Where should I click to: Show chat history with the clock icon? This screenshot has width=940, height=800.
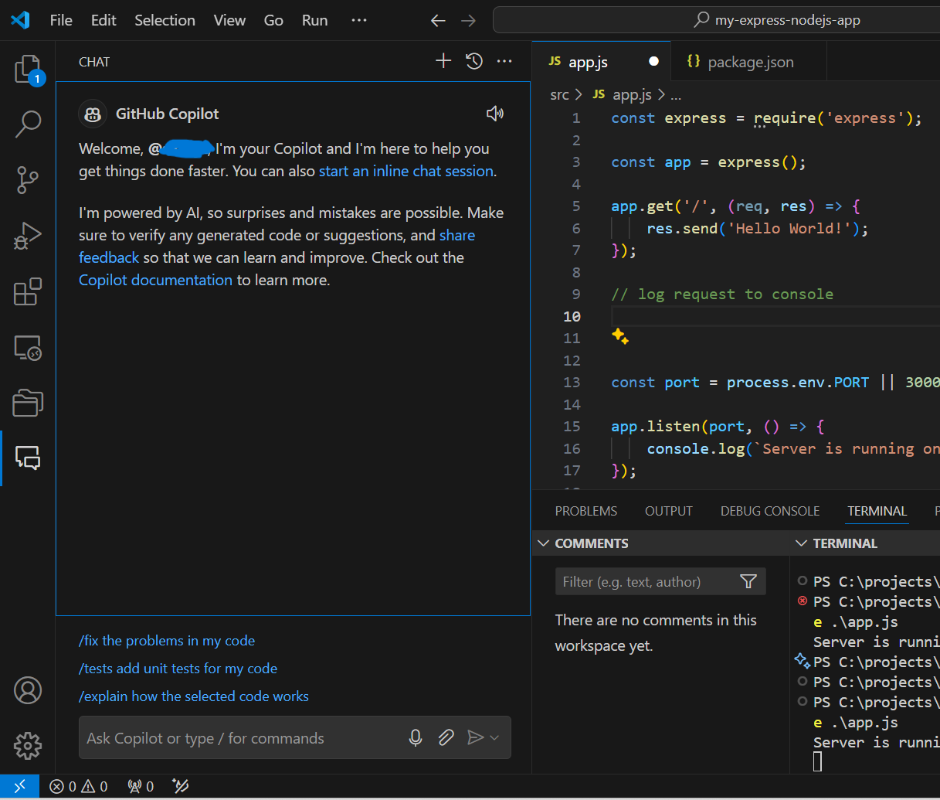click(473, 60)
